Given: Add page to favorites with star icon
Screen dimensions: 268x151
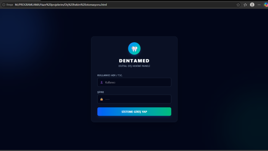Looking at the screenshot, I should pyautogui.click(x=238, y=5).
